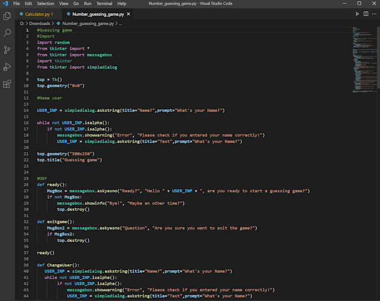Click line number 26 in the gutter
Image resolution: width=380 pixels, height=301 pixels.
pyautogui.click(x=26, y=185)
